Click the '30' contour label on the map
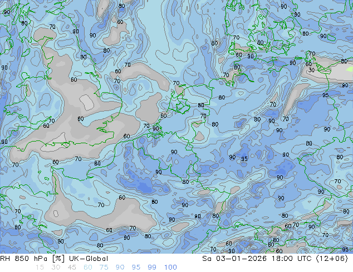This screenshot has width=353, height=272. click(312, 70)
